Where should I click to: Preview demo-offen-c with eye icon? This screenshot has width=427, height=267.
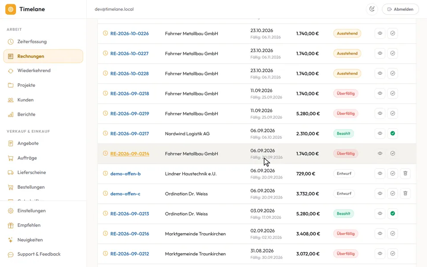pos(380,194)
